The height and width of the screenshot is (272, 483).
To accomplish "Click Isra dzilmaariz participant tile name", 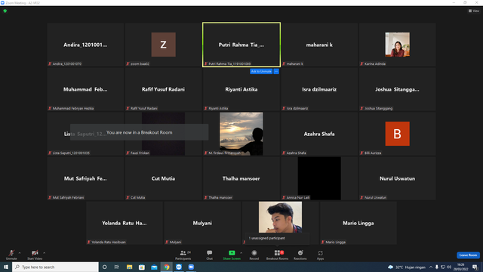I will click(319, 89).
